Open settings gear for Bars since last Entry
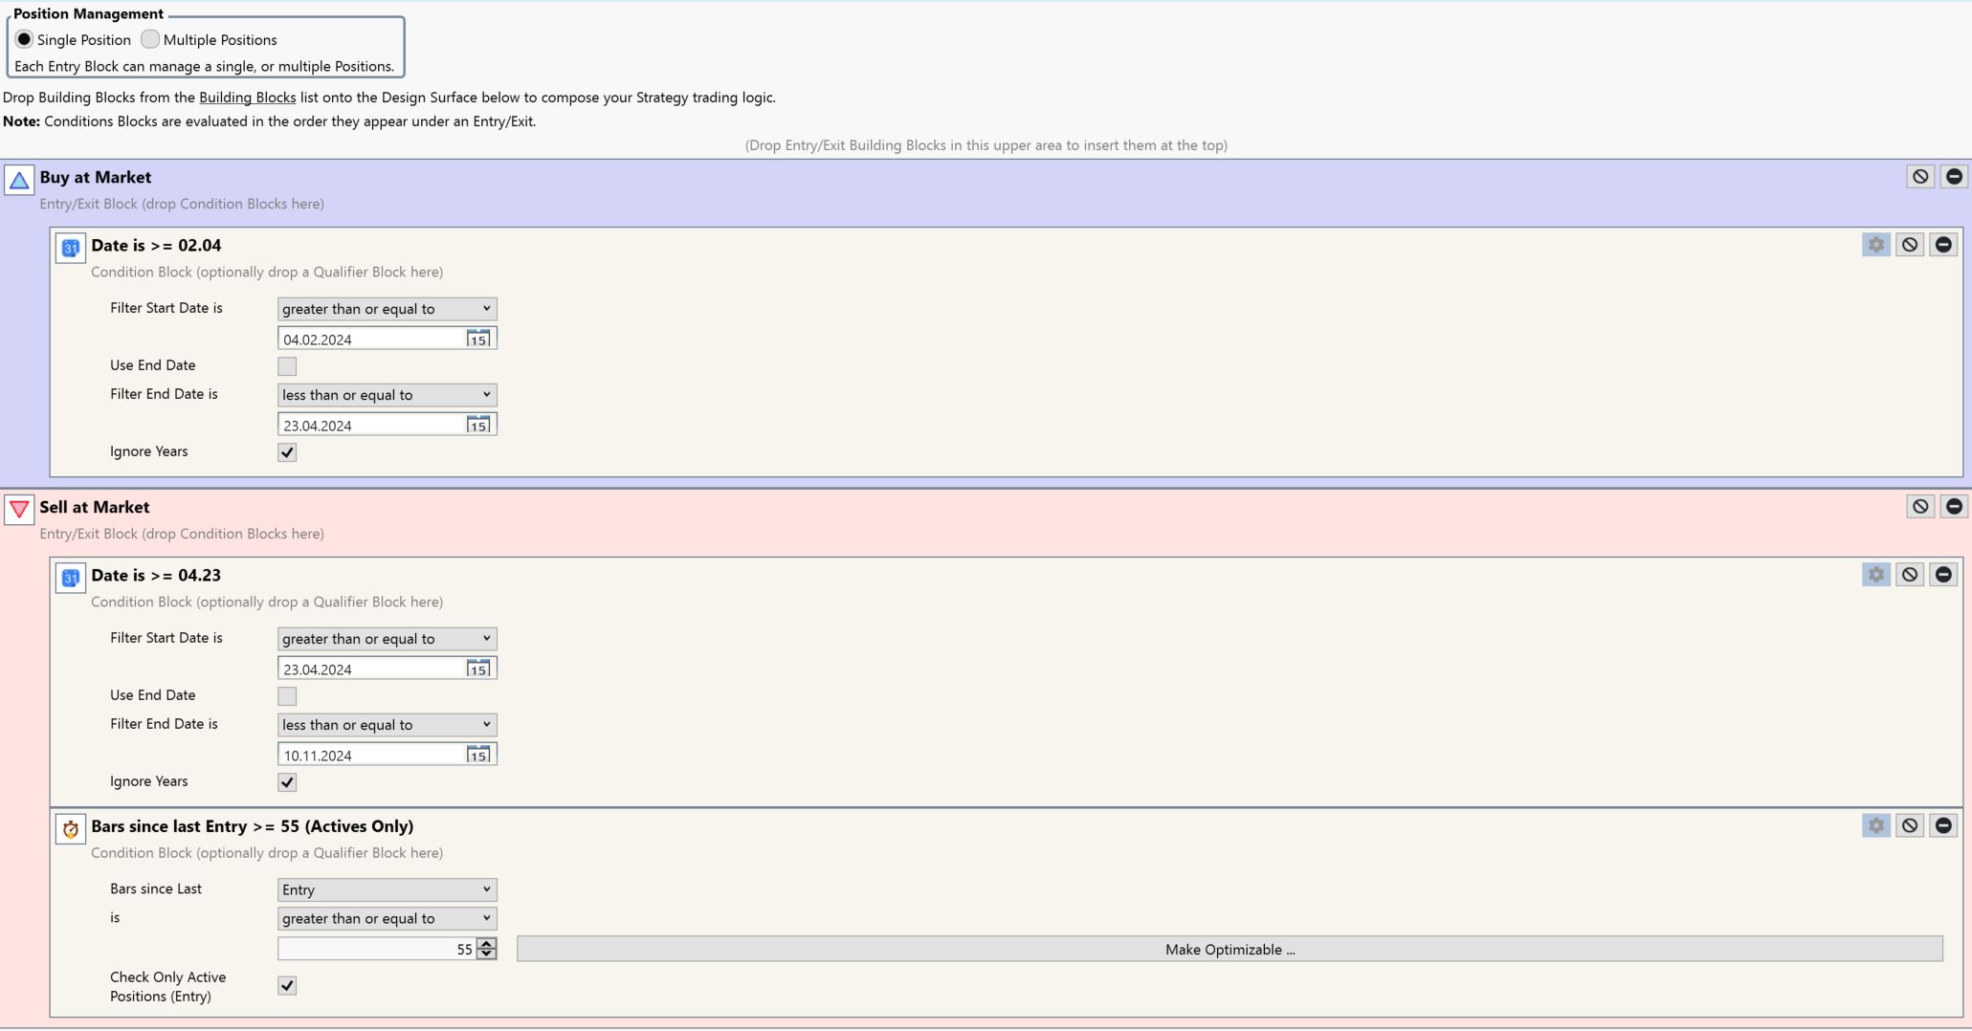1972x1031 pixels. [x=1876, y=825]
